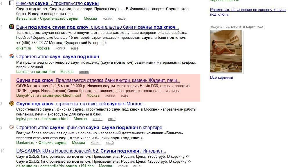The width and height of the screenshot is (303, 167).
Task: Click Bankow.ru green URL
Action: point(25,143)
